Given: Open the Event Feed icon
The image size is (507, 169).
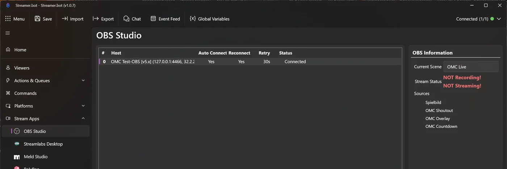Looking at the screenshot, I should (x=153, y=19).
